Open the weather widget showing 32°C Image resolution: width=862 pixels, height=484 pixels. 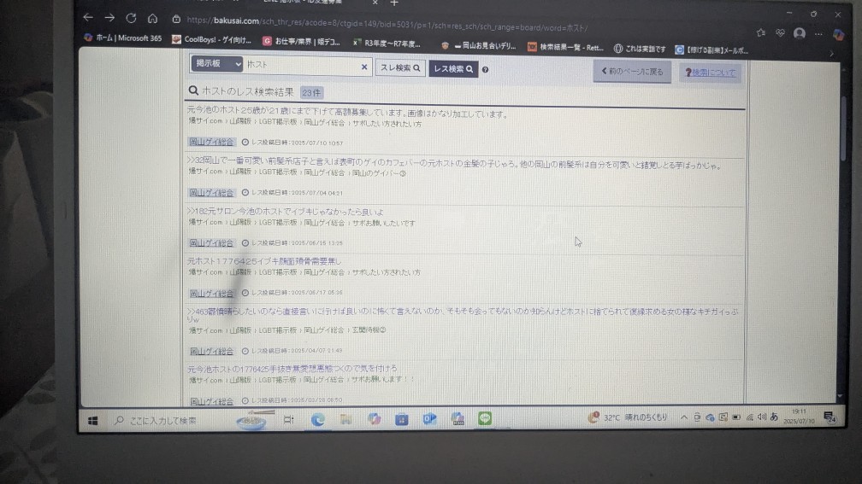628,417
